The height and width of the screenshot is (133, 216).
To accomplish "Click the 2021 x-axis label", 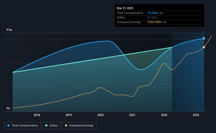I will (132, 115).
